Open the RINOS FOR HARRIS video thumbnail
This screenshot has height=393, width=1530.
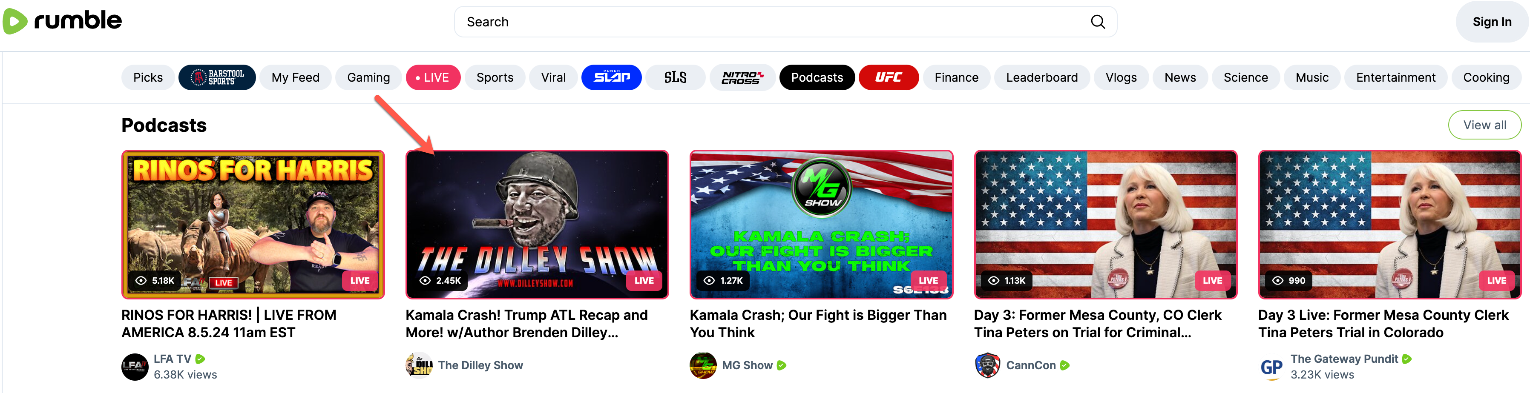(253, 225)
